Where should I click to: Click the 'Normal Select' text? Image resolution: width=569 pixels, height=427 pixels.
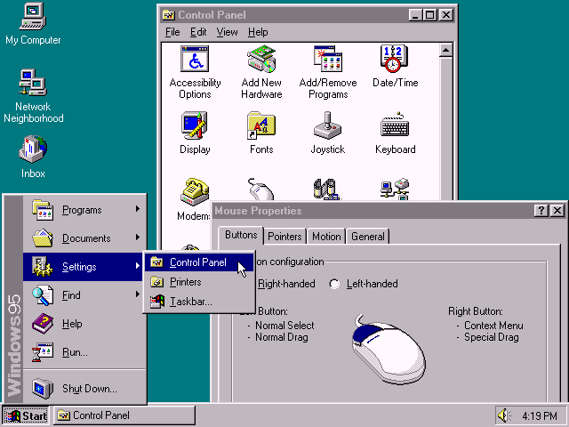284,326
